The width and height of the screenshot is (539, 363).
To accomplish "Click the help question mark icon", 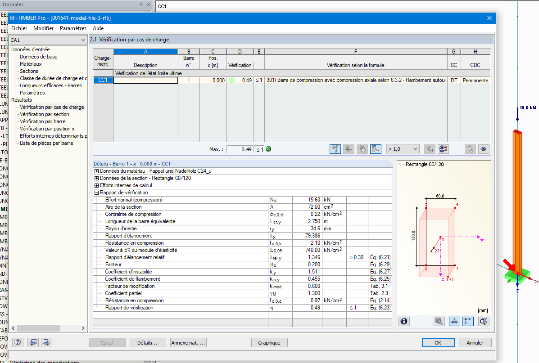I will coord(18,342).
